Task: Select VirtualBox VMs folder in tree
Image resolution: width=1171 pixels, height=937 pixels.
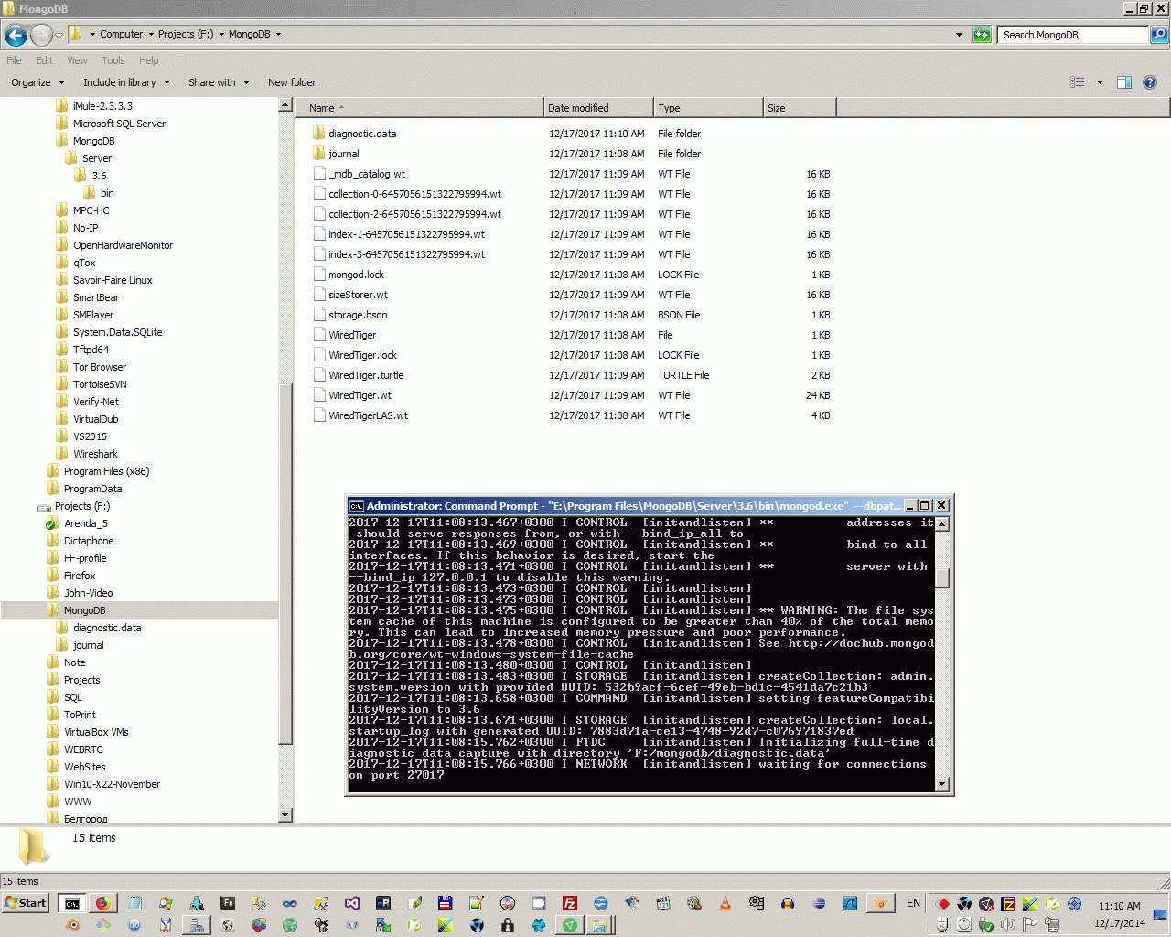Action: (96, 732)
